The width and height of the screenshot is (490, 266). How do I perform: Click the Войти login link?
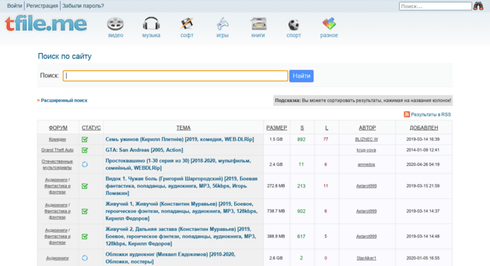(x=15, y=6)
